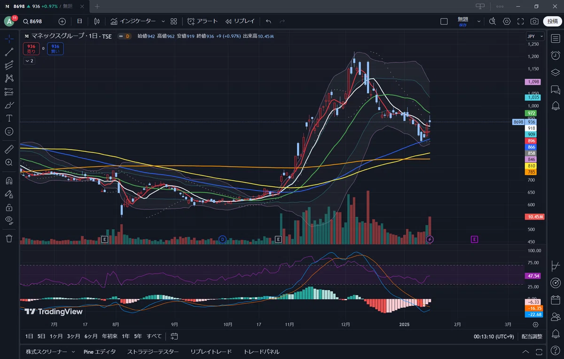
Task: Select the crosshair cursor tool
Action: tap(9, 39)
